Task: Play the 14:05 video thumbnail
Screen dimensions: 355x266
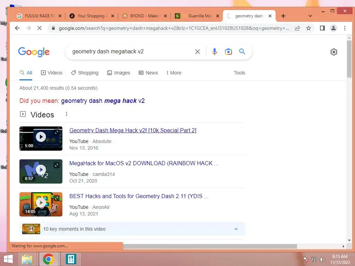Action: [41, 204]
